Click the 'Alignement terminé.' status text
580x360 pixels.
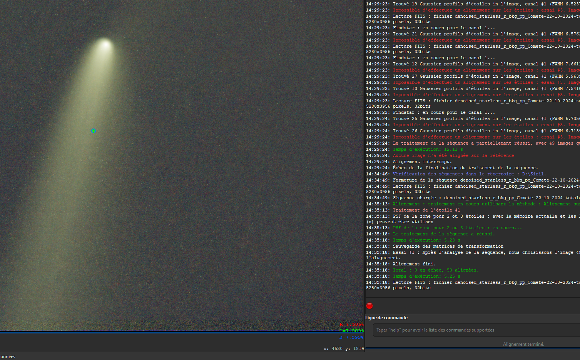(523, 344)
